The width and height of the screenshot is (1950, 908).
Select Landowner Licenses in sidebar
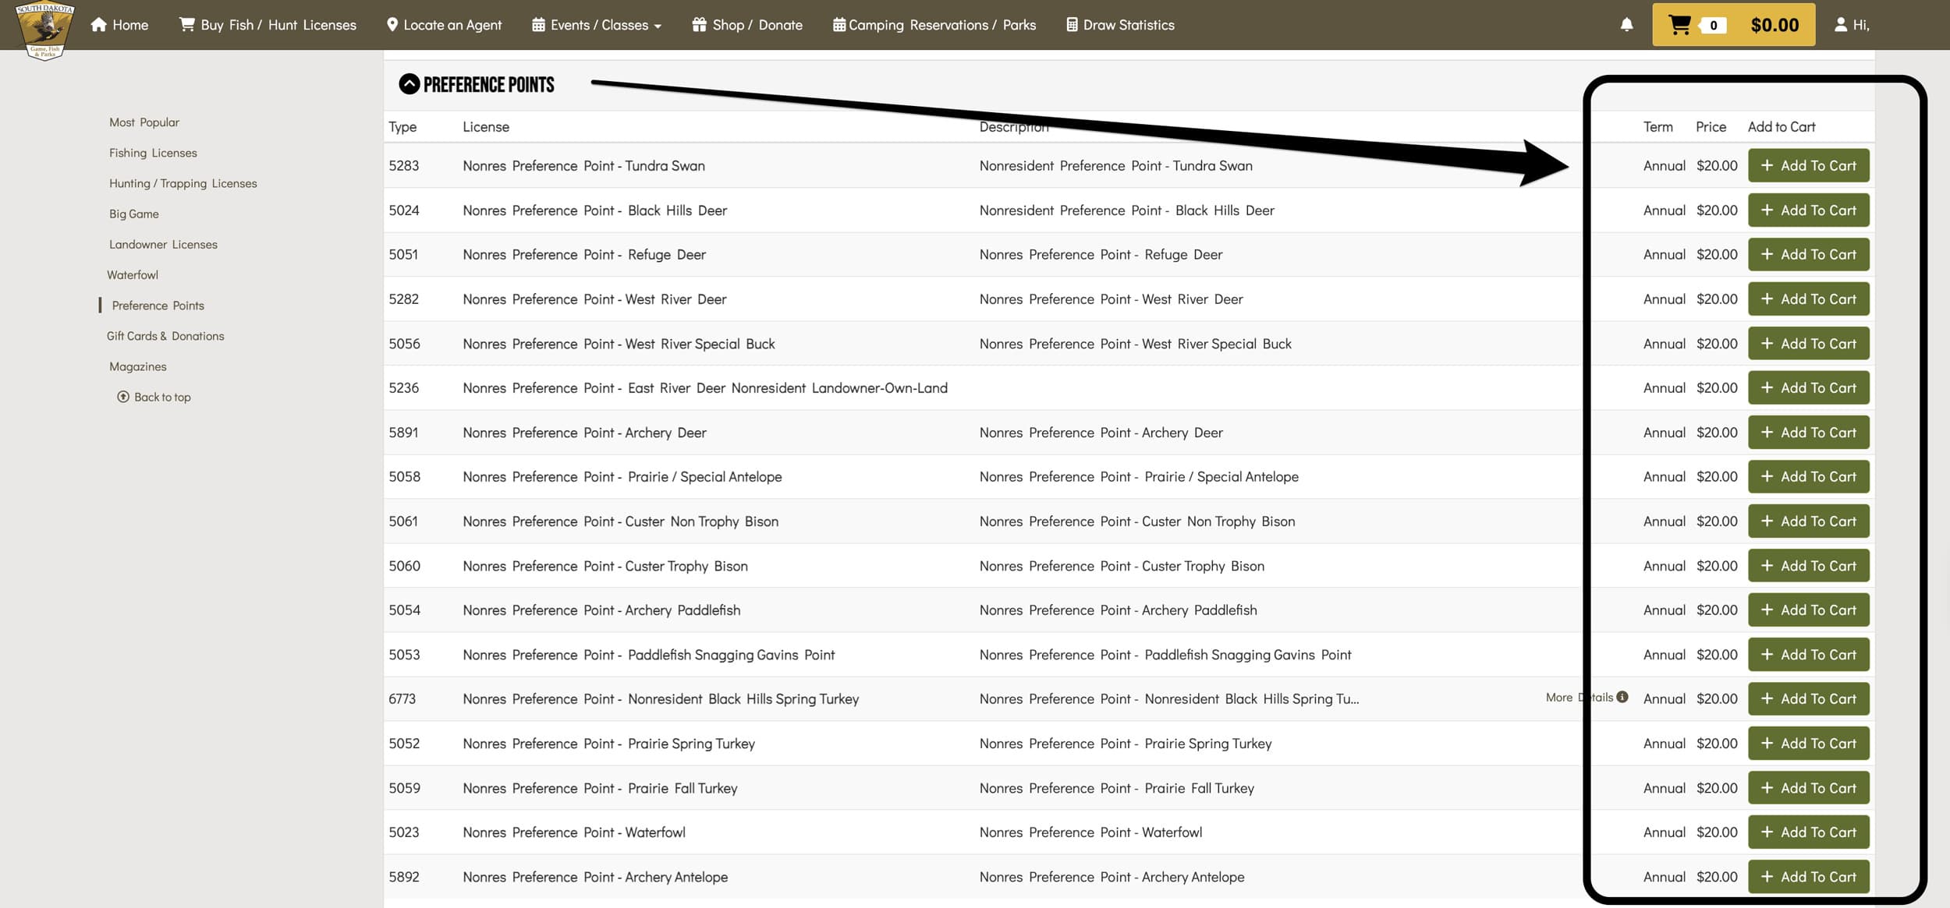click(x=163, y=244)
